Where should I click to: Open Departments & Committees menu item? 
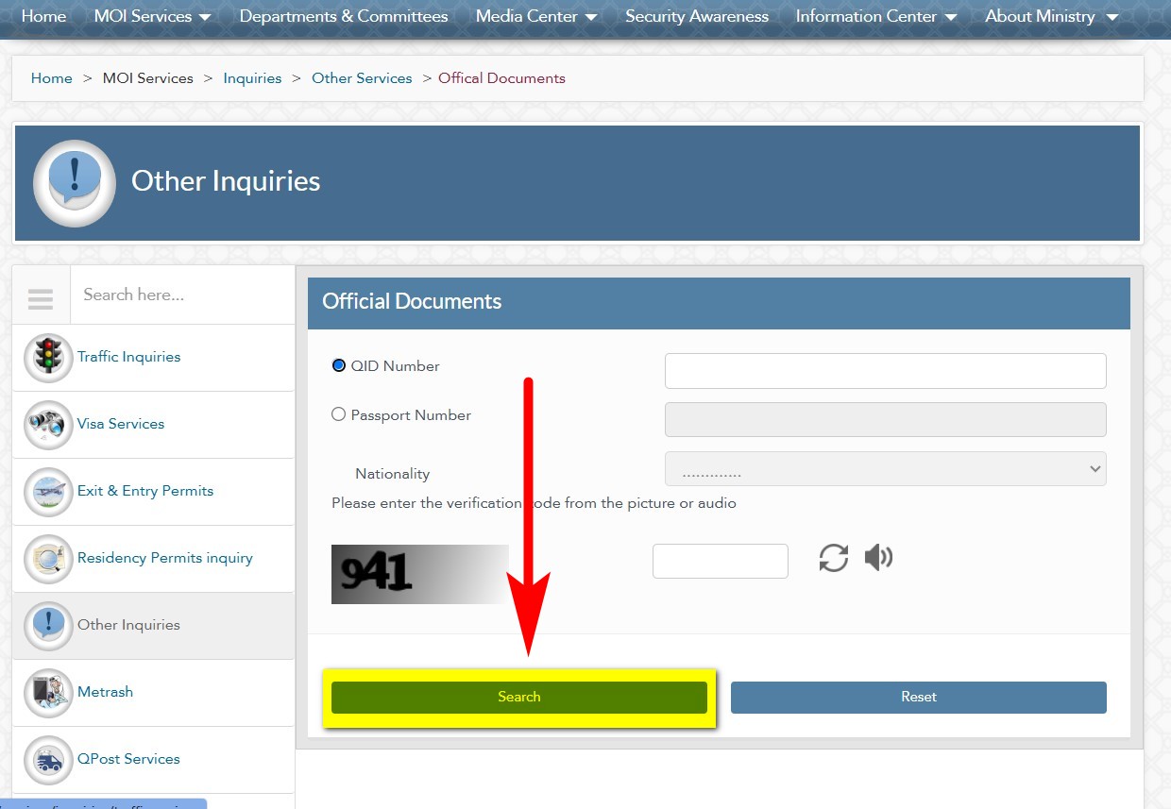344,16
